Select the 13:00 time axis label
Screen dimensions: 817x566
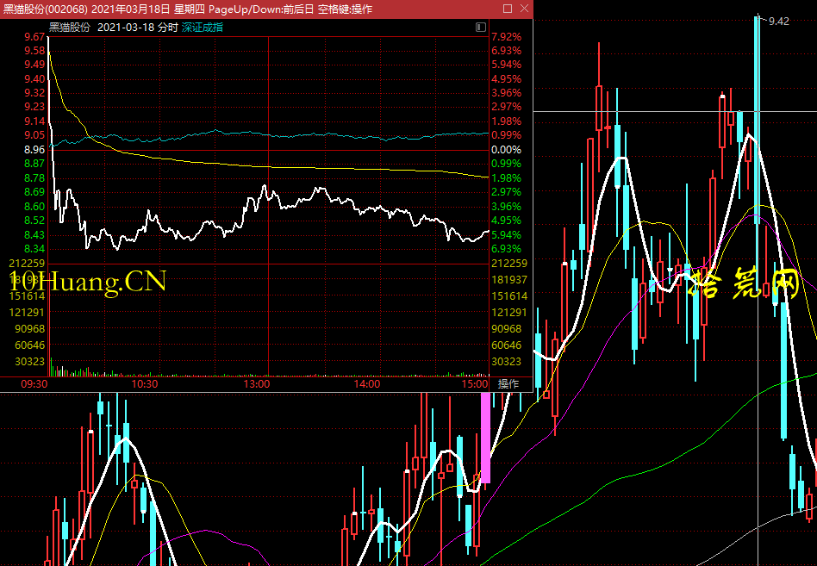click(257, 384)
